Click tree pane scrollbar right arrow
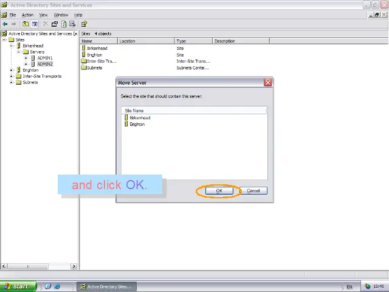Viewport: 389px width, 292px height. (74, 266)
